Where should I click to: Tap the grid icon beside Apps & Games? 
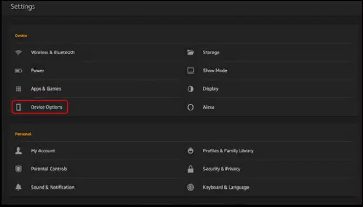(x=18, y=88)
